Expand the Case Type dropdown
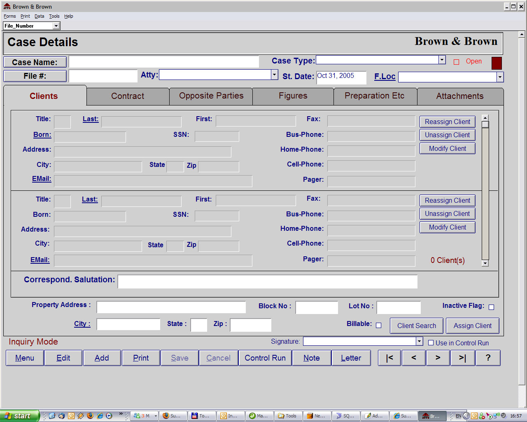Viewport: 527px width, 422px height. [x=442, y=60]
